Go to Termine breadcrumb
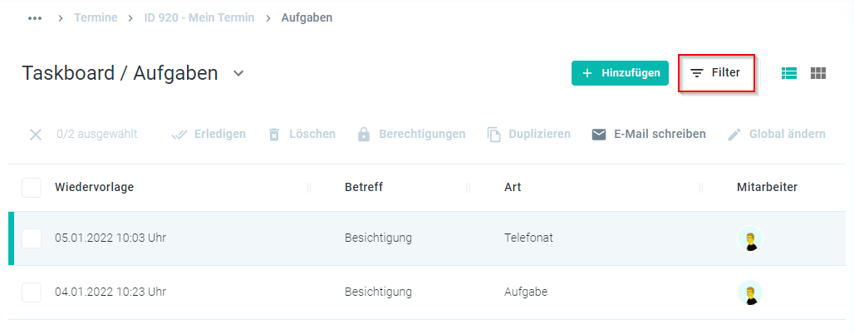This screenshot has width=854, height=334. 96,17
